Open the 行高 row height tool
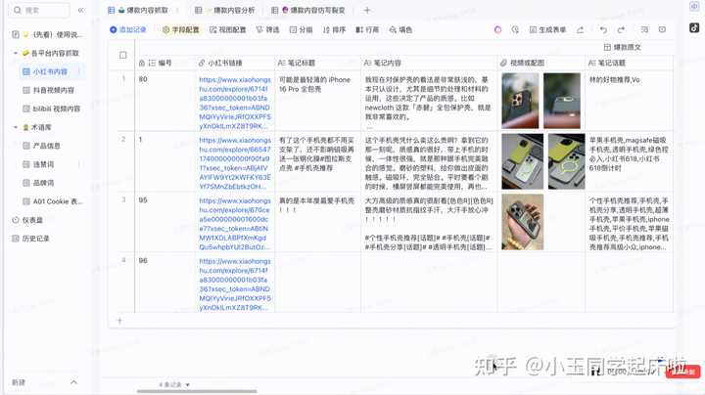 (367, 29)
